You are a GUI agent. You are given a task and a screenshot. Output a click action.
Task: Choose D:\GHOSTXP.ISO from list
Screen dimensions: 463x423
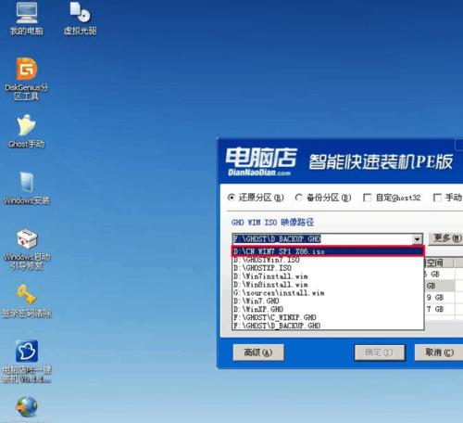328,268
